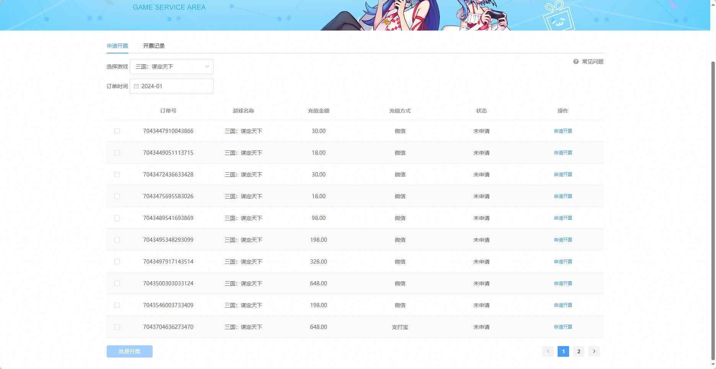The height and width of the screenshot is (369, 716).
Task: Select page 1 in pagination
Action: pos(563,351)
